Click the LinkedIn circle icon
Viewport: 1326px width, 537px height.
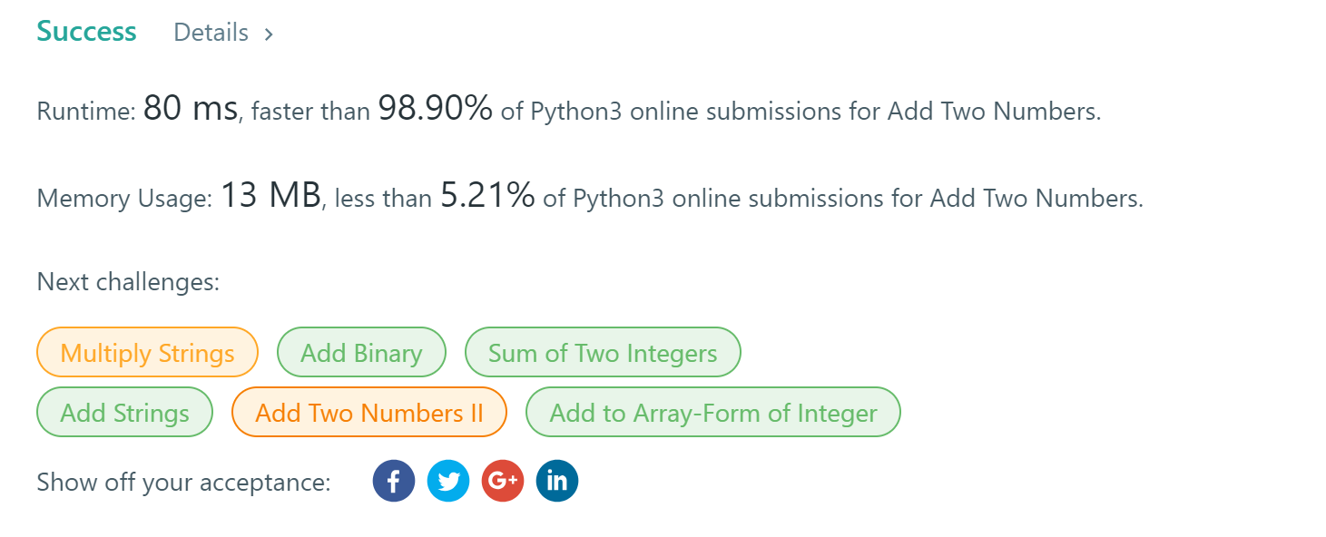(556, 480)
